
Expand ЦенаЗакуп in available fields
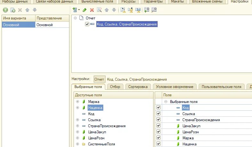(77, 132)
